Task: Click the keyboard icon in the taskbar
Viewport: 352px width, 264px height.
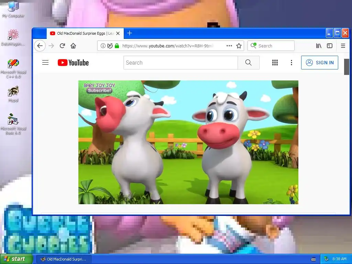Action: [313, 259]
